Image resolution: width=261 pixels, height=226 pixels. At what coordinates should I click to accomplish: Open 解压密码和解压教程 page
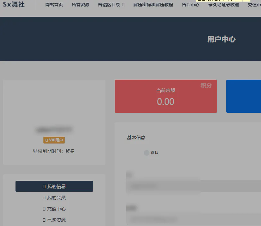coord(153,5)
